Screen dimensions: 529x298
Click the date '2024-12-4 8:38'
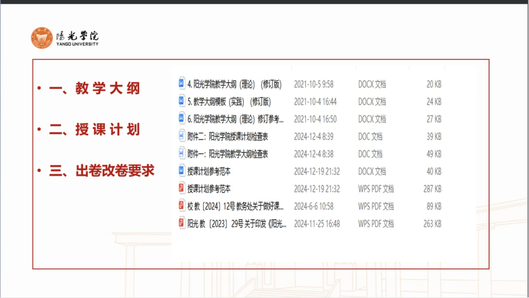pyautogui.click(x=314, y=154)
